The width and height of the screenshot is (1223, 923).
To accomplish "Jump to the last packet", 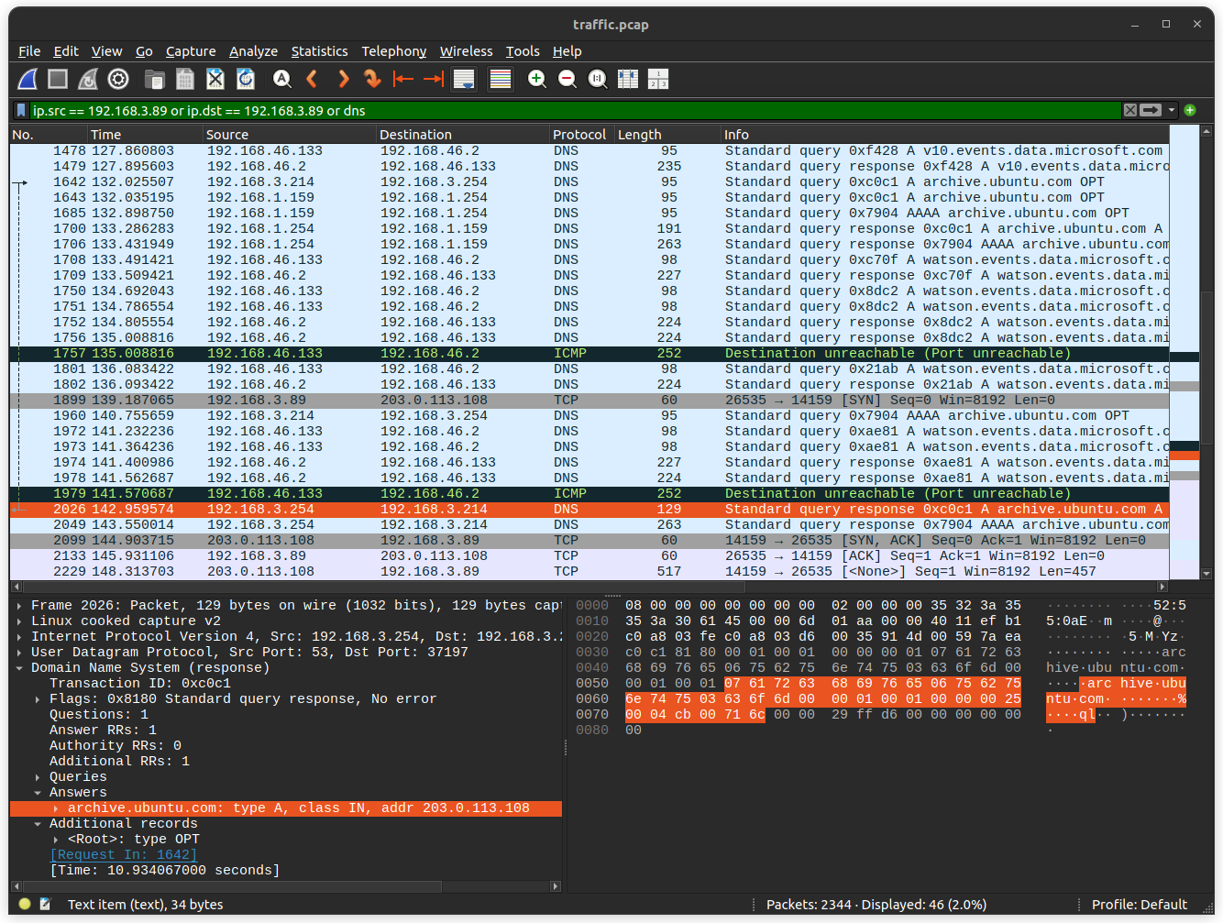I will coord(433,79).
